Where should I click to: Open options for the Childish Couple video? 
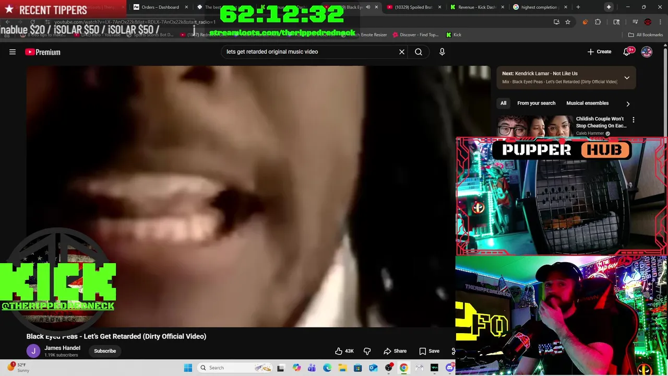(633, 120)
